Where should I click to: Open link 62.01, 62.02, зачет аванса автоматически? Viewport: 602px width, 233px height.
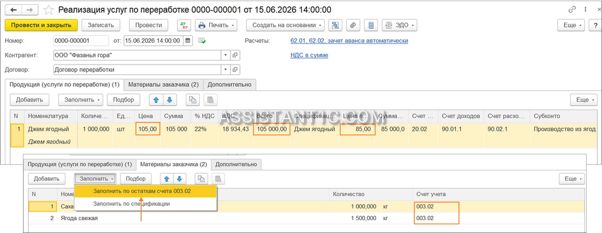coord(349,40)
